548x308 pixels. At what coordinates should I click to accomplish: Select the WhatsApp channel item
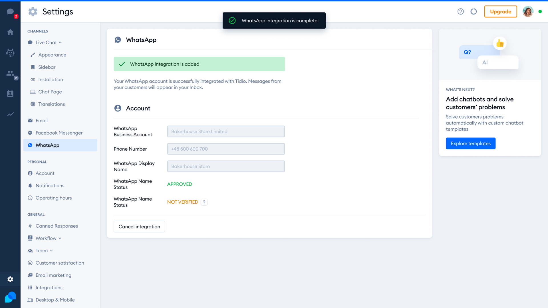(60, 145)
